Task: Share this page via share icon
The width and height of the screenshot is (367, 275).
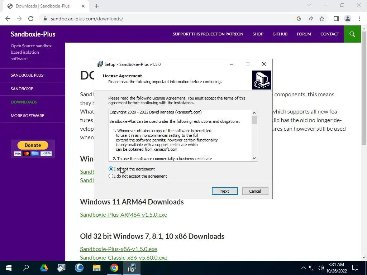Action: (310, 19)
